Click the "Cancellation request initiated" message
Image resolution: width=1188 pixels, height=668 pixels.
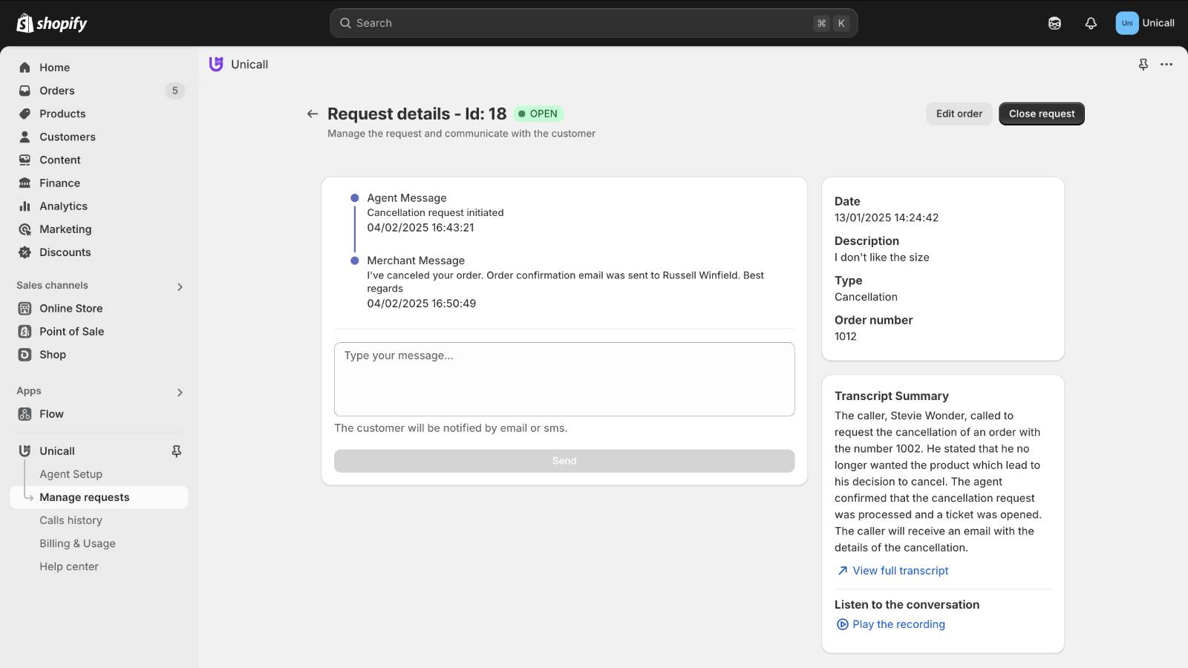coord(435,212)
